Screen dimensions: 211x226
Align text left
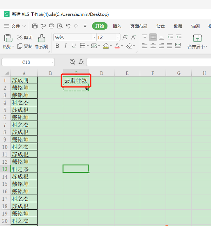[145, 46]
